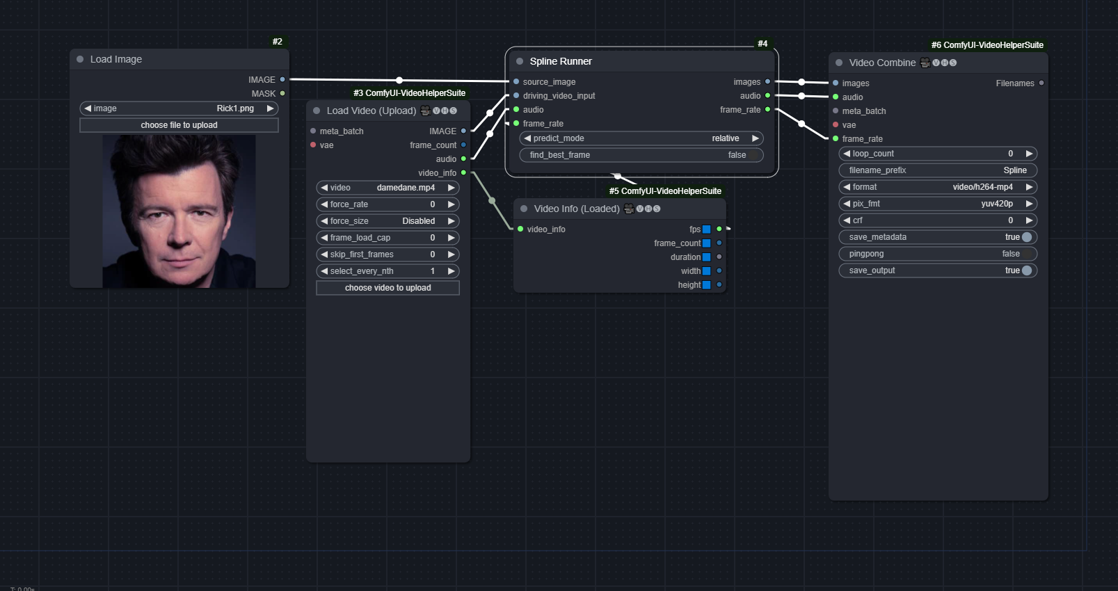Open the predict_mode dropdown set to relative
The width and height of the screenshot is (1118, 591).
pyautogui.click(x=641, y=138)
